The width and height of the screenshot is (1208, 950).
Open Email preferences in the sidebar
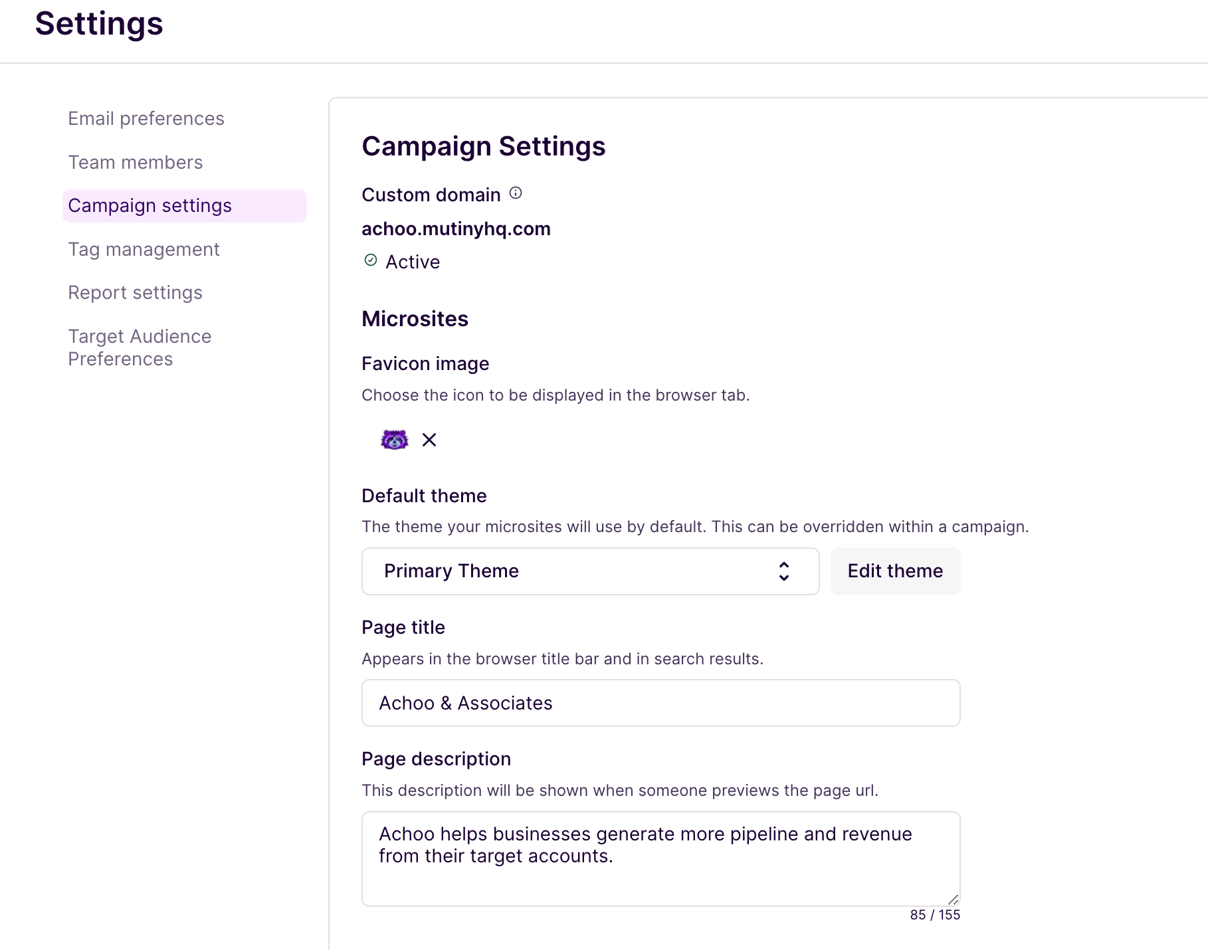[x=146, y=119]
